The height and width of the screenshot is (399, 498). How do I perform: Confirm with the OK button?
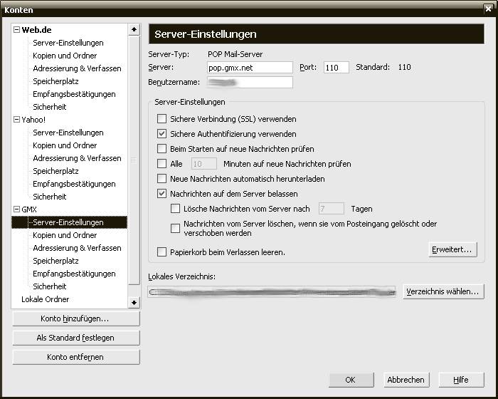click(x=351, y=380)
